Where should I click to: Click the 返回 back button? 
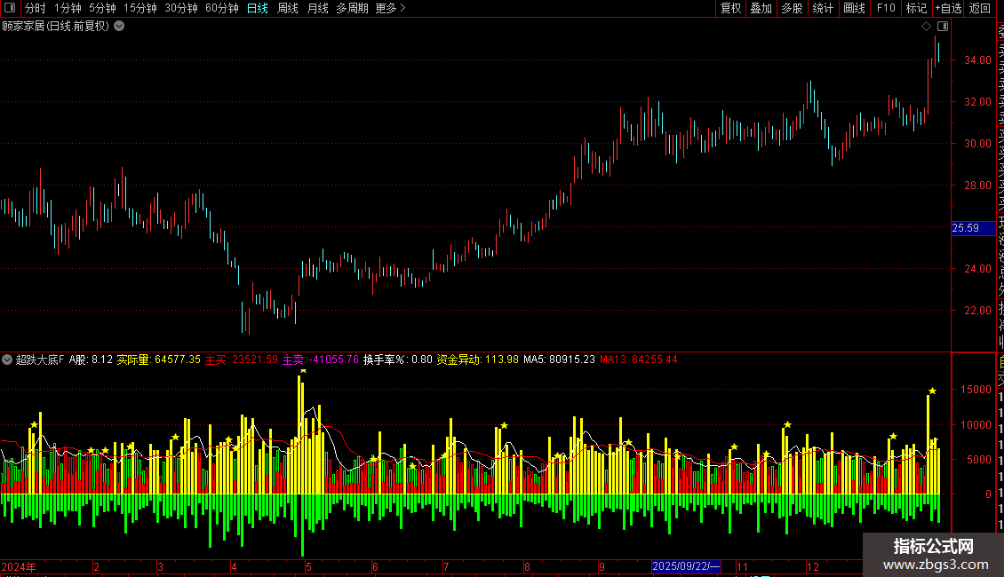(980, 8)
